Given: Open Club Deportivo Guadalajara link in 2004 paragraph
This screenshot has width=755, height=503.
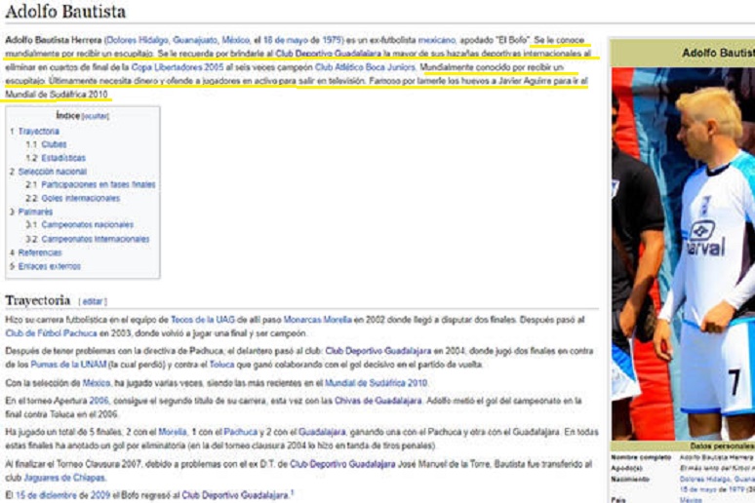Looking at the screenshot, I should point(378,351).
